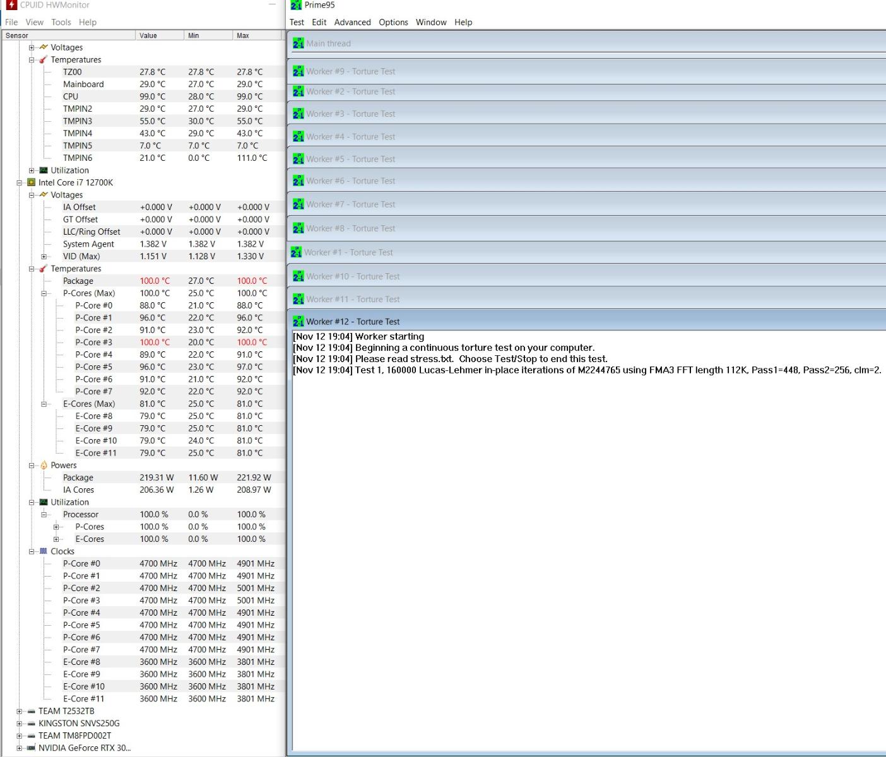Open the Options menu in Prime95
886x757 pixels.
click(x=393, y=22)
